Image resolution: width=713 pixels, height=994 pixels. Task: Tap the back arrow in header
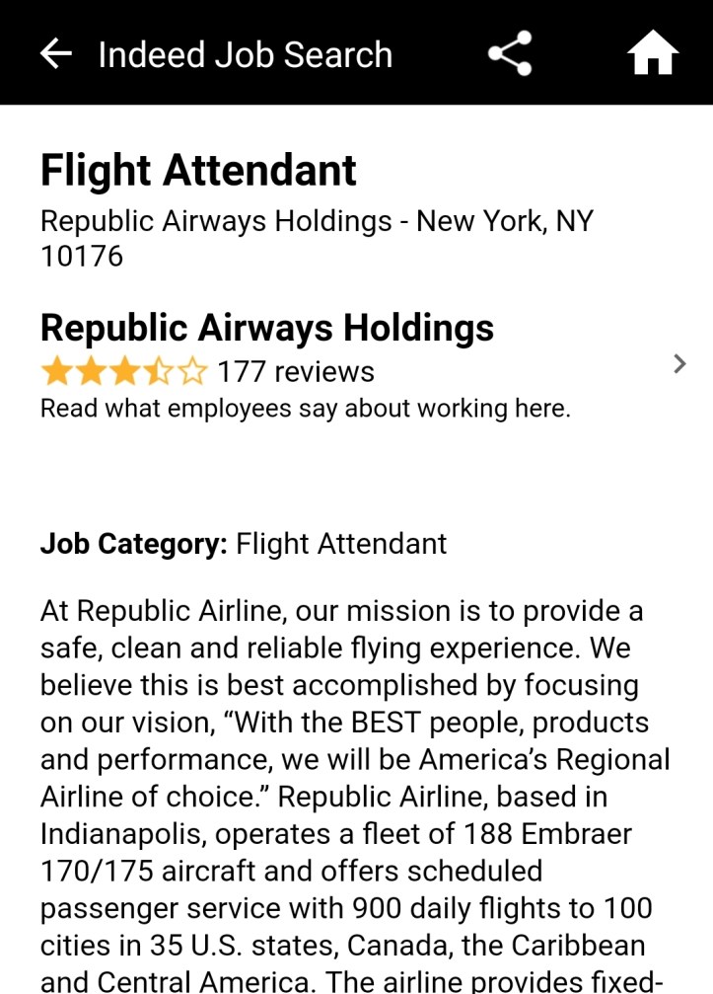point(56,54)
